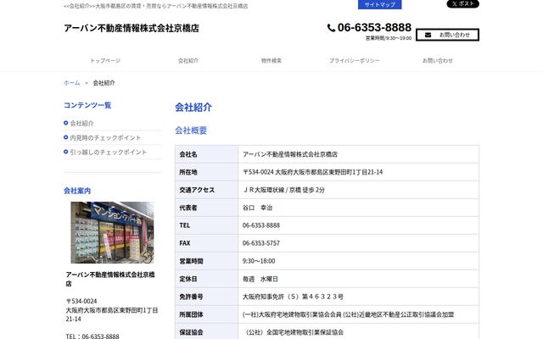The width and height of the screenshot is (543, 339).
Task: Click the 代表者 header cell
Action: 207,208
